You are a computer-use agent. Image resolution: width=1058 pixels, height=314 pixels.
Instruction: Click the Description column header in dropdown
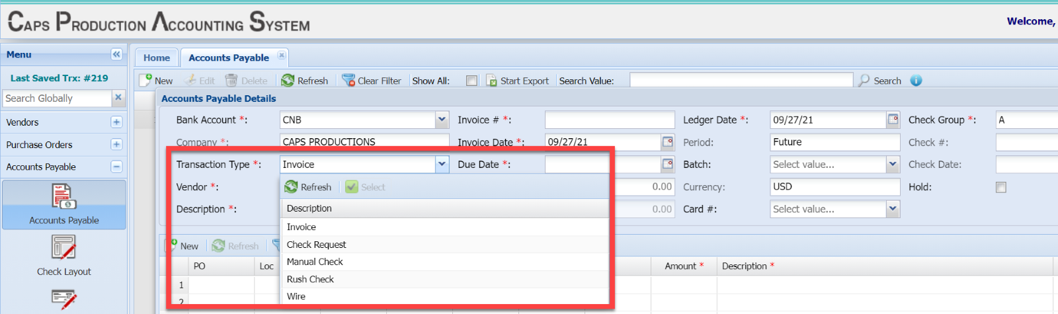point(444,208)
